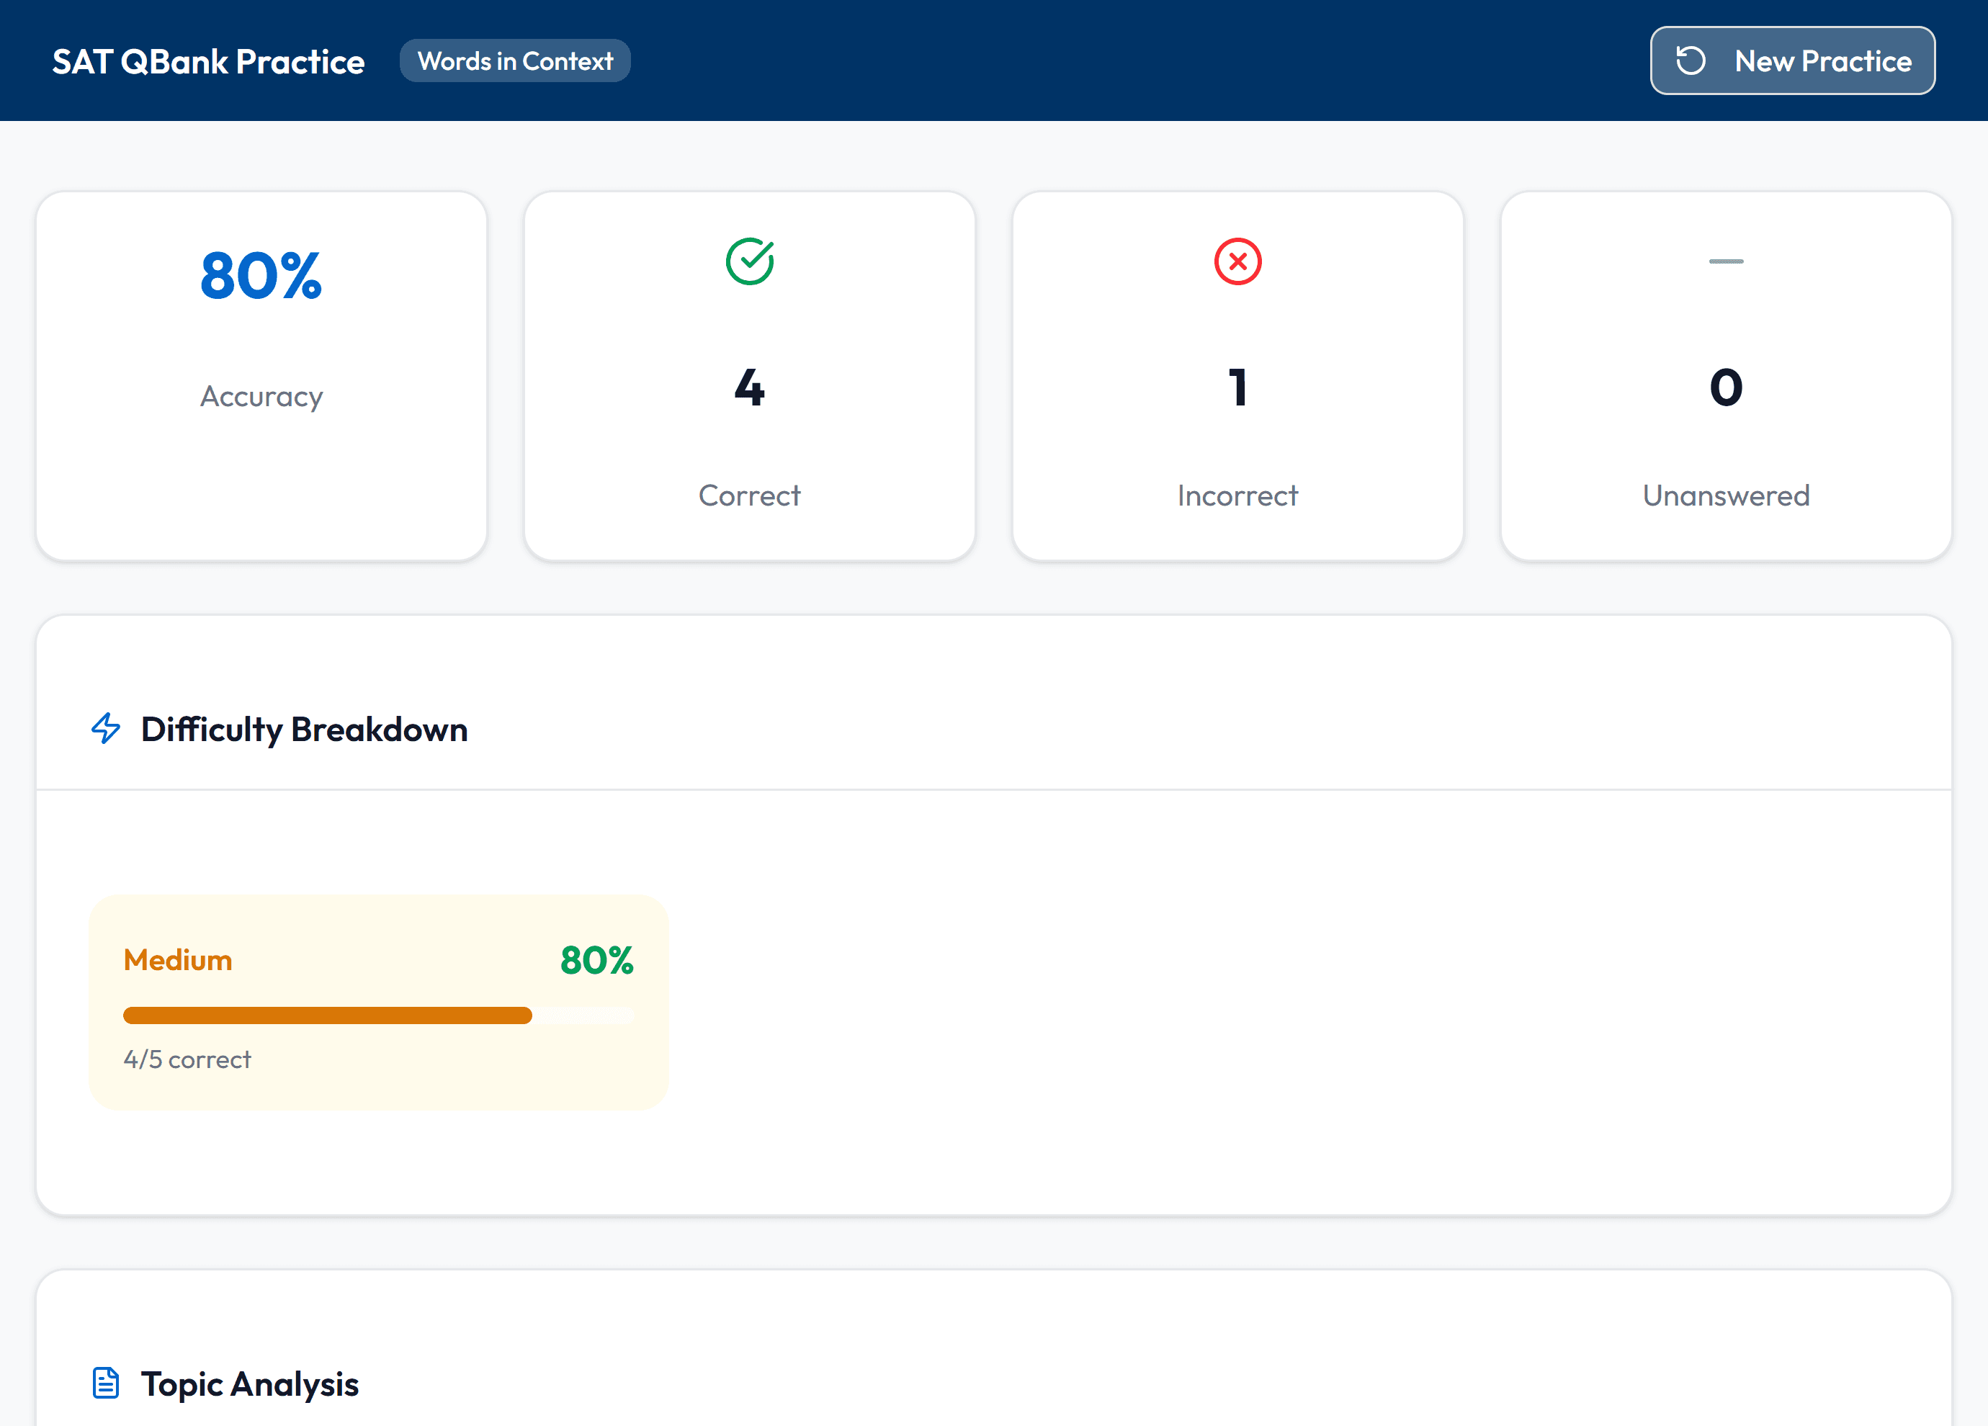Viewport: 1988px width, 1426px height.
Task: Select the Words in Context tag
Action: [516, 60]
